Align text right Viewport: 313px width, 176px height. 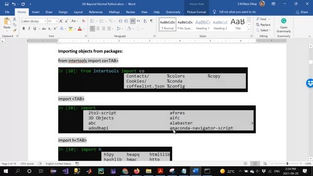pos(103,29)
